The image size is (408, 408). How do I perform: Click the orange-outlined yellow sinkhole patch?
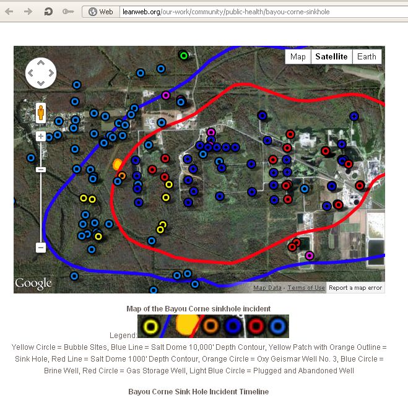click(117, 164)
